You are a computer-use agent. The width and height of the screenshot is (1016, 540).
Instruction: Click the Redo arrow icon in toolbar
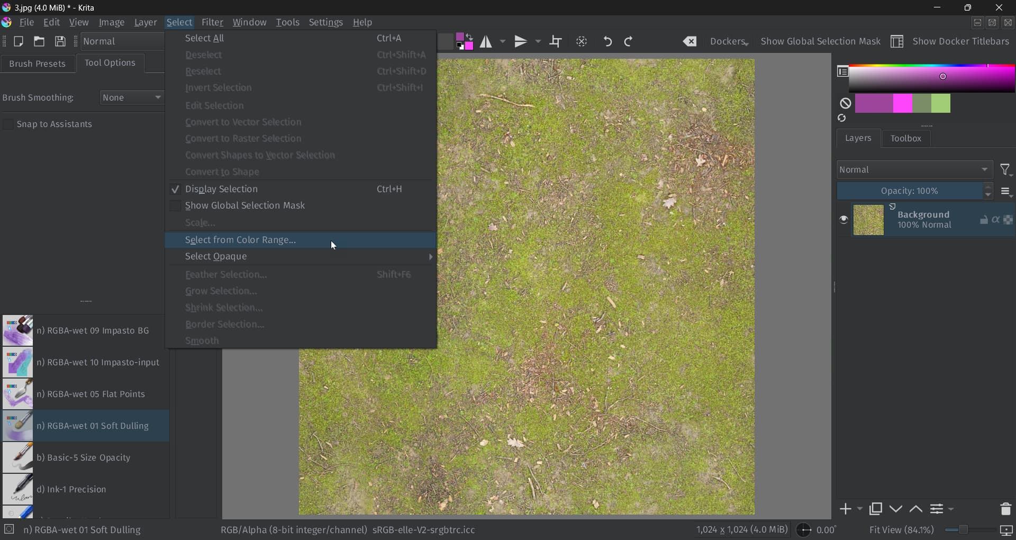pyautogui.click(x=629, y=41)
